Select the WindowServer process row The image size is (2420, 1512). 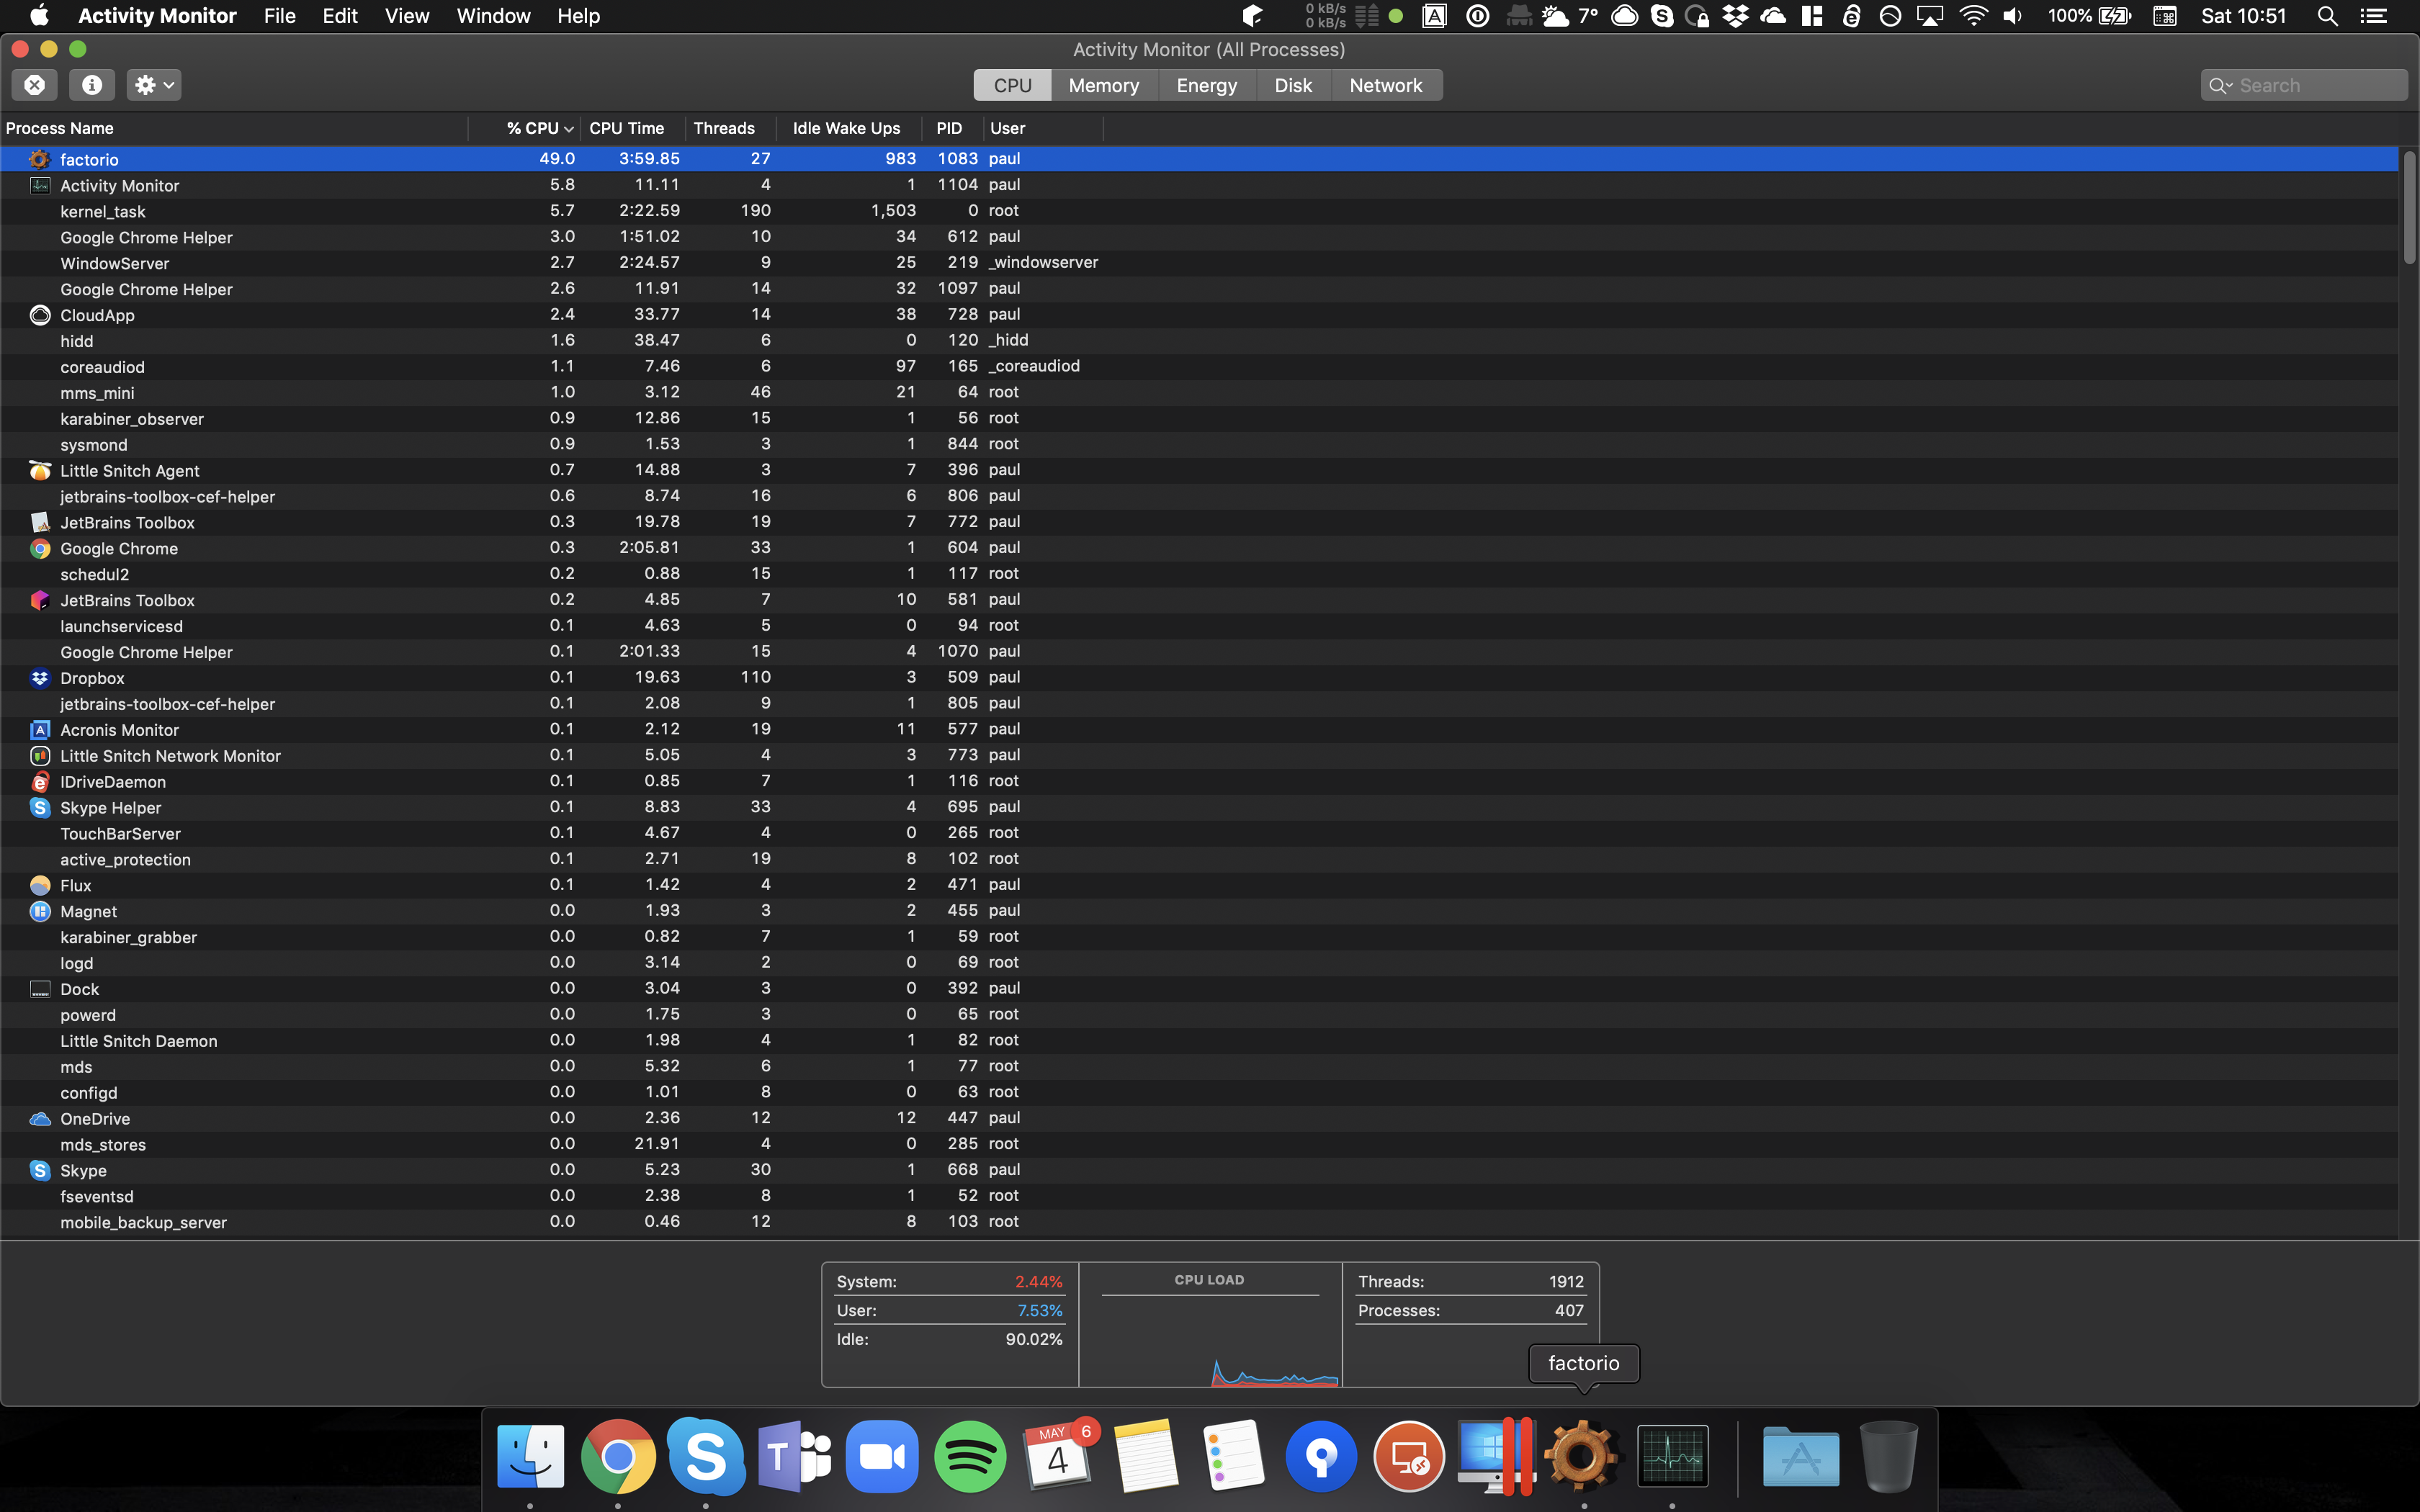(x=1200, y=263)
